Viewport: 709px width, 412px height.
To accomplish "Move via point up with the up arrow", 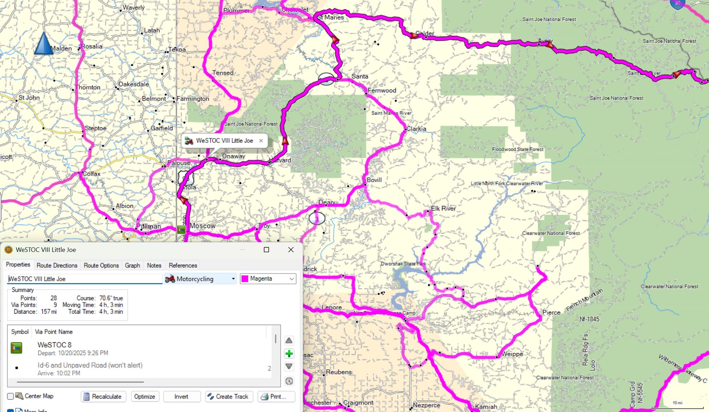I will [289, 341].
